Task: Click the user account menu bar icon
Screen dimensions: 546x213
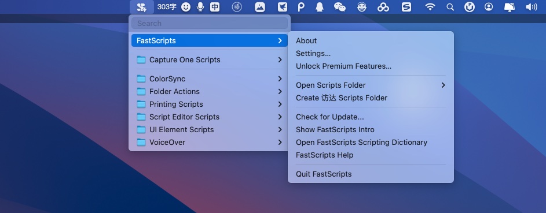Action: tap(489, 7)
